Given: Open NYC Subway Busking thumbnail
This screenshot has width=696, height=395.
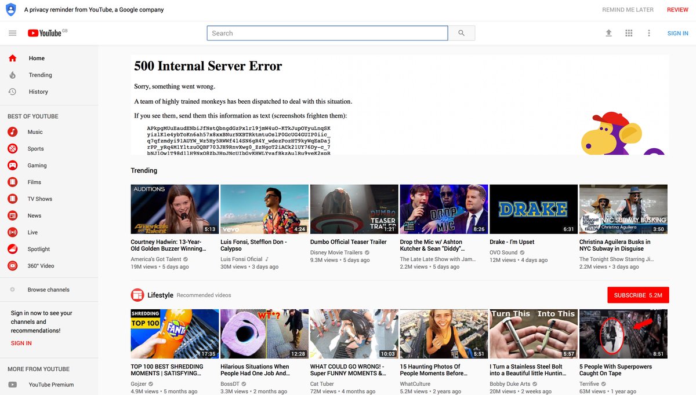Looking at the screenshot, I should [623, 209].
